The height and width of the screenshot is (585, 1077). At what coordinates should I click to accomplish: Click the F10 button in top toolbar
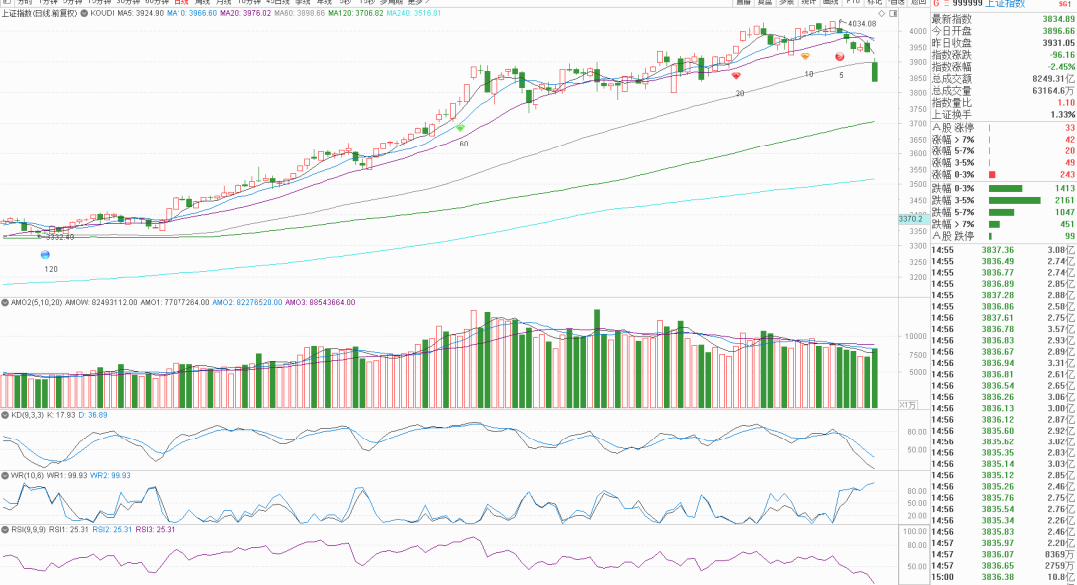coord(853,2)
